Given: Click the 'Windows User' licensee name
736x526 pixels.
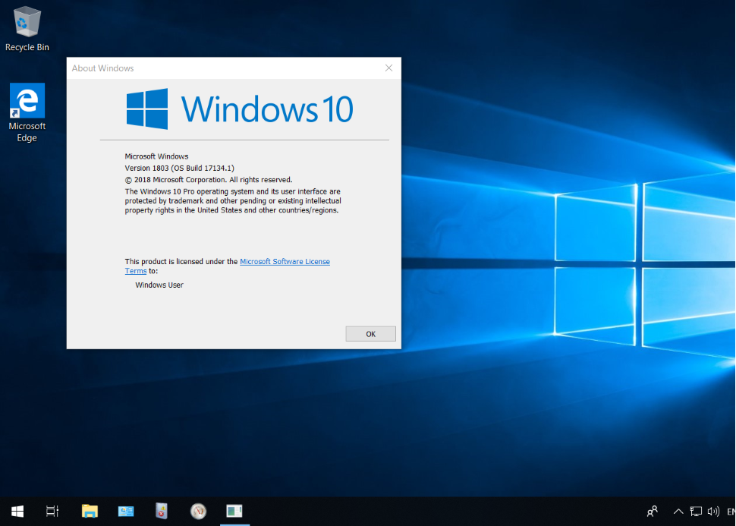Looking at the screenshot, I should click(159, 285).
